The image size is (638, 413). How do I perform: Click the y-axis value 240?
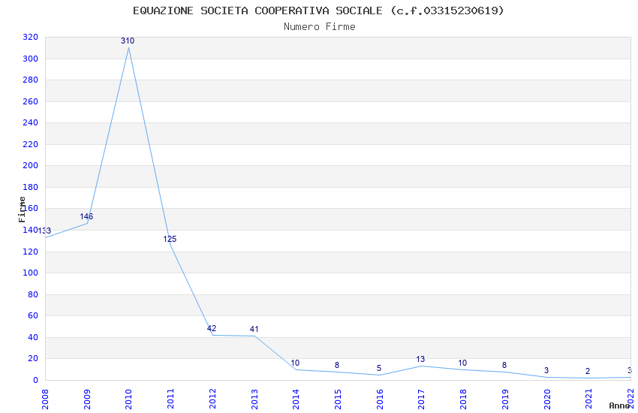tap(31, 122)
